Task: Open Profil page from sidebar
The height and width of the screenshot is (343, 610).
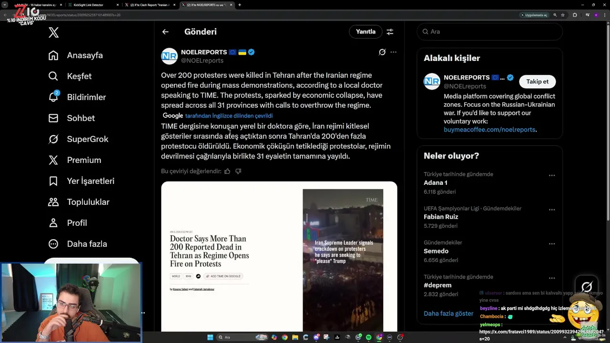Action: tap(67, 223)
